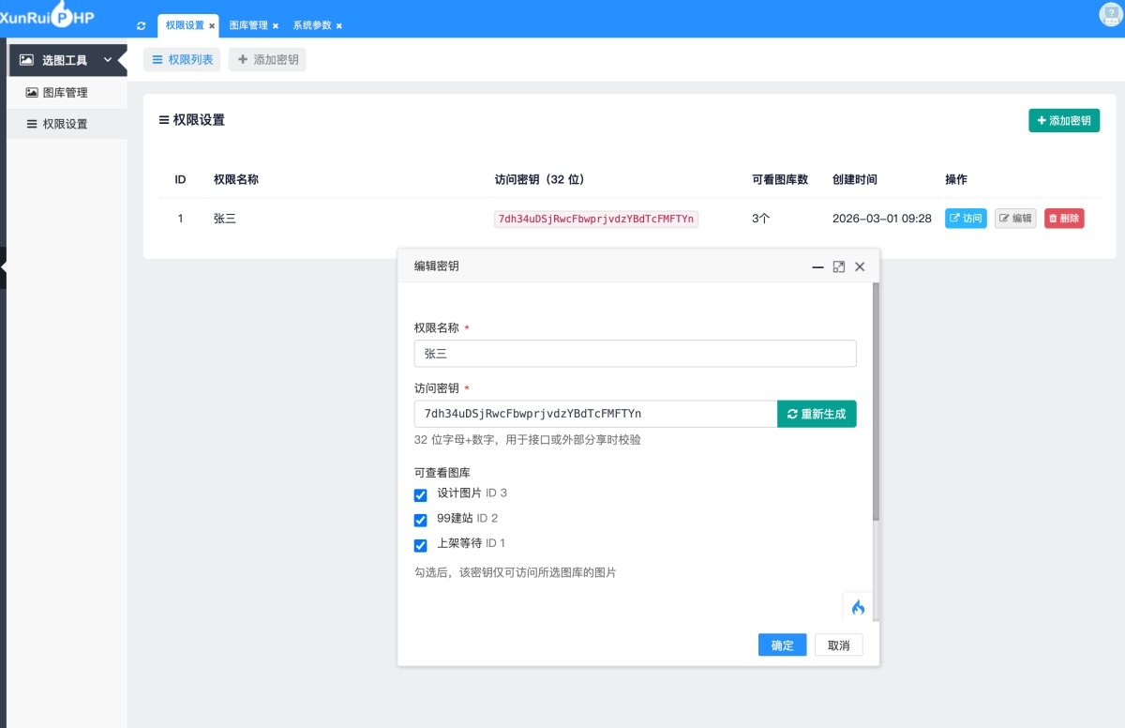Uncheck the 设计图片 ID 3 checkbox
The image size is (1125, 728).
(421, 495)
